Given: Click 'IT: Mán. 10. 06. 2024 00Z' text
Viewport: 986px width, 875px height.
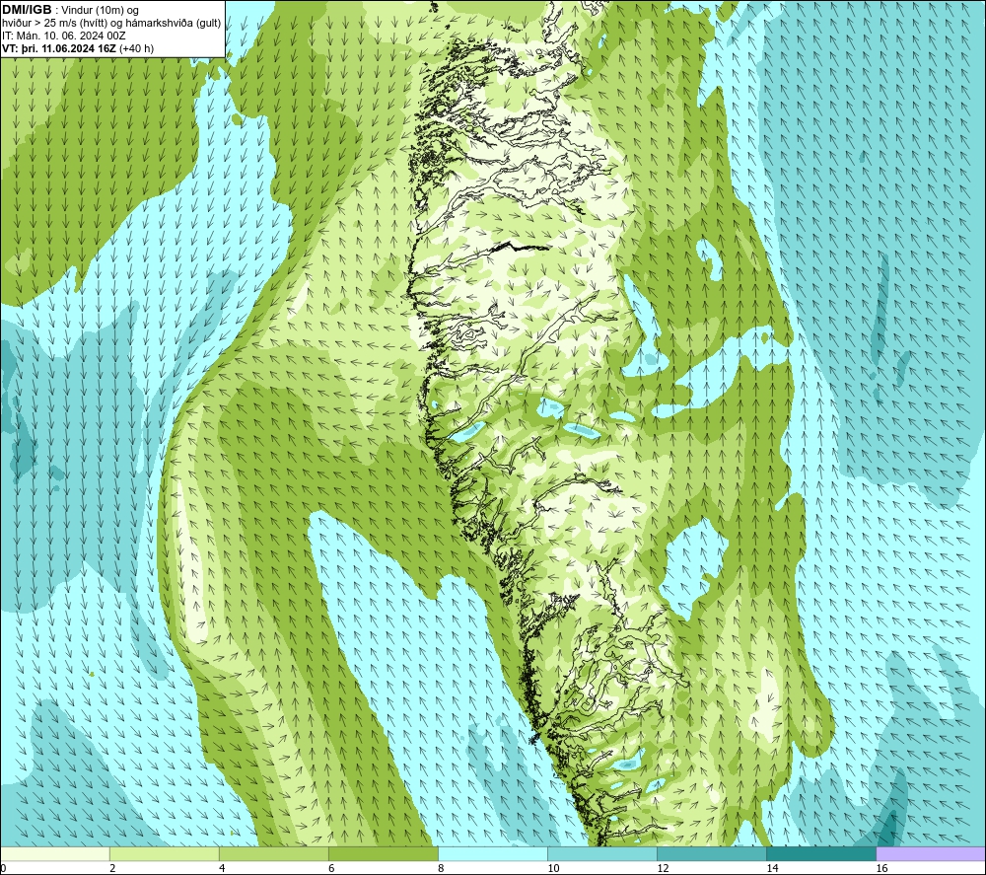Looking at the screenshot, I should (63, 36).
